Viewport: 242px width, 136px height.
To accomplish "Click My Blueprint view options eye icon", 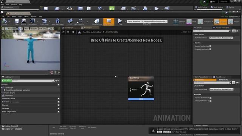I will point(57,80).
